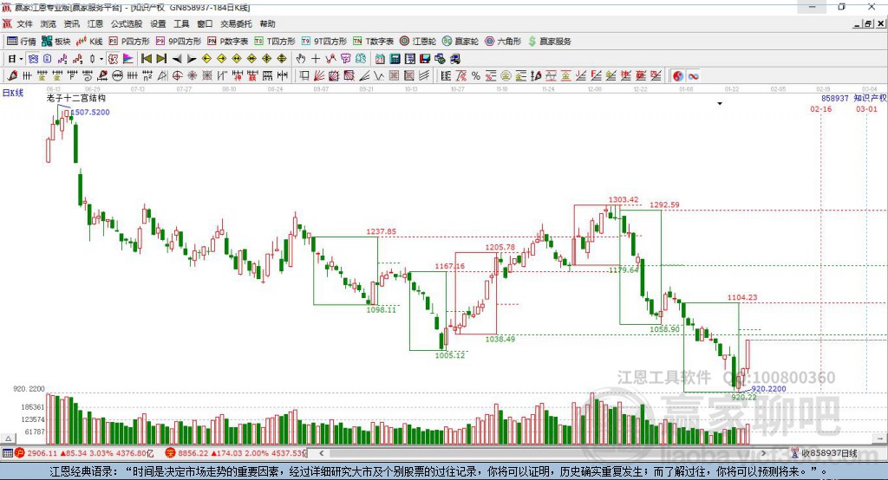The height and width of the screenshot is (480, 888).
Task: Open the 交易委托 menu
Action: 236,23
